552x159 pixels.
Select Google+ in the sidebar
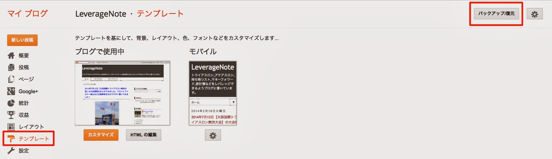coord(28,91)
